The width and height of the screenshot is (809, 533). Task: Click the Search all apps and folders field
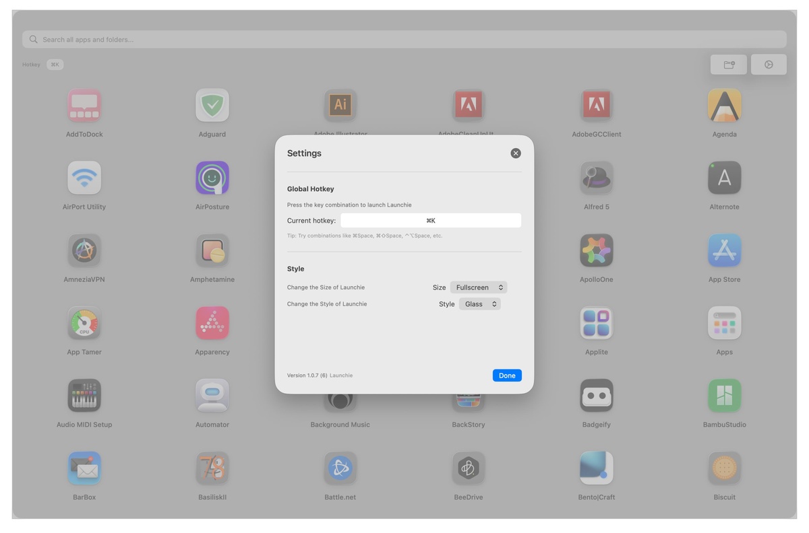point(404,40)
